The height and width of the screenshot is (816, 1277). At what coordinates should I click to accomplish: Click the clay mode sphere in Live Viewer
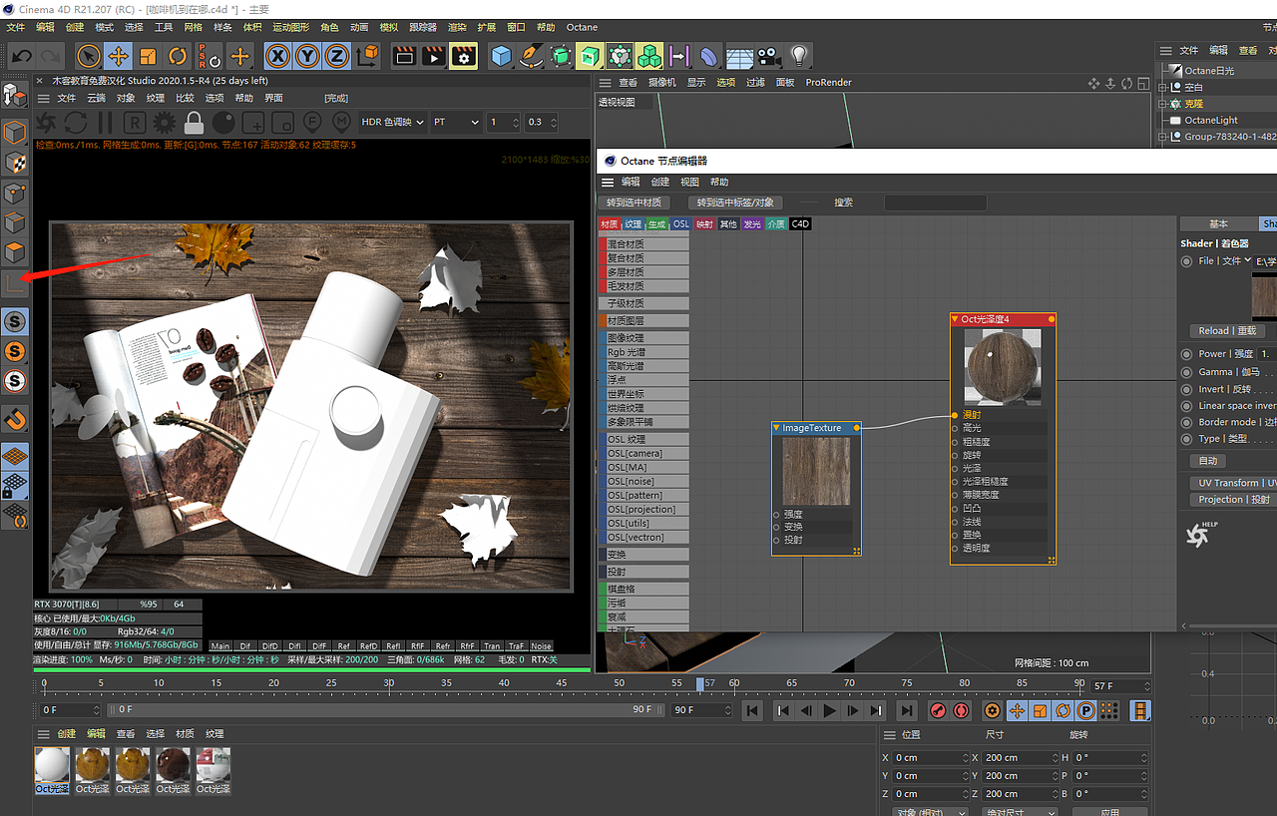(x=223, y=122)
